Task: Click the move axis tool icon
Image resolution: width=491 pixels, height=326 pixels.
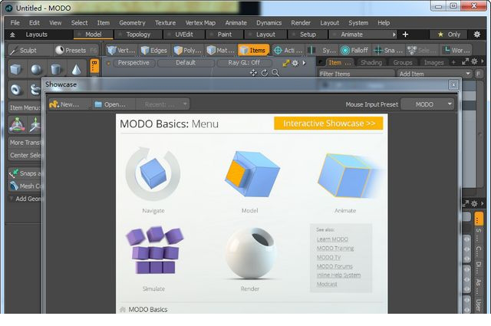Action: pos(35,124)
